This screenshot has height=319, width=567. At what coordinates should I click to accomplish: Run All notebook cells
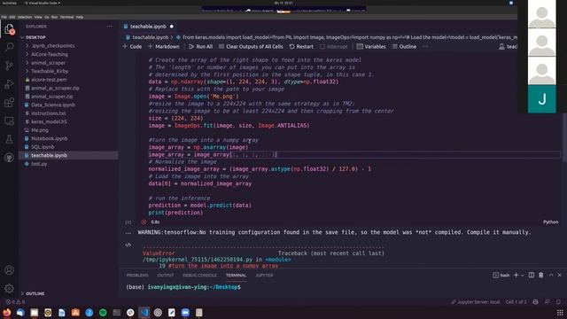(201, 47)
